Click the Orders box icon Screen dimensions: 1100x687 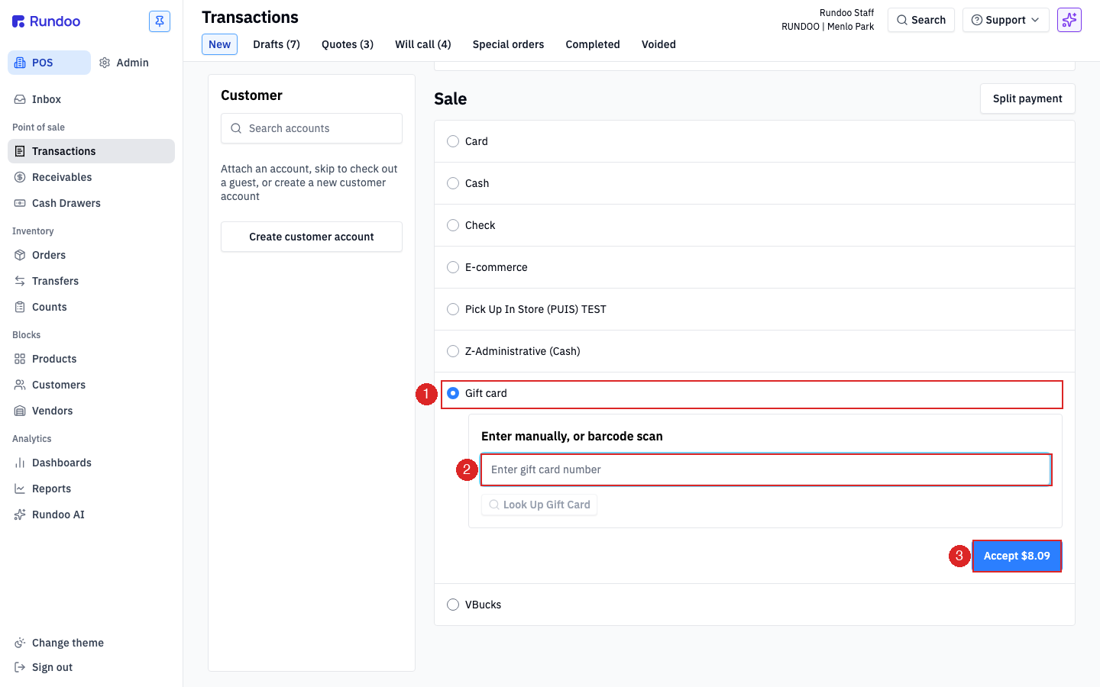[20, 255]
